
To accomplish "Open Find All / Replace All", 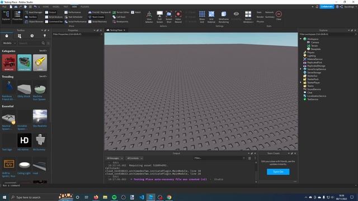I will (x=100, y=12).
